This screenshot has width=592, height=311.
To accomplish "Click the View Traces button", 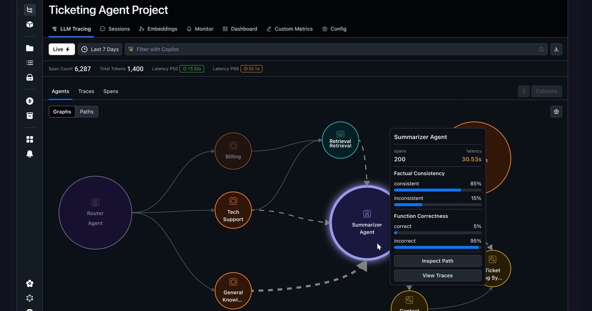I will tap(438, 275).
